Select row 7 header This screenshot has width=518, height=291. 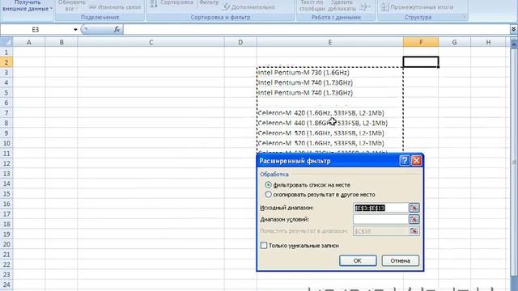coord(6,113)
